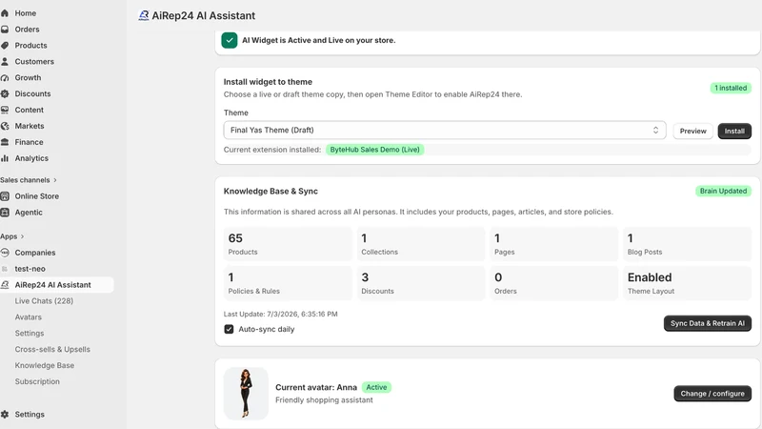
Task: Click the Orders inbox icon
Action: point(5,30)
